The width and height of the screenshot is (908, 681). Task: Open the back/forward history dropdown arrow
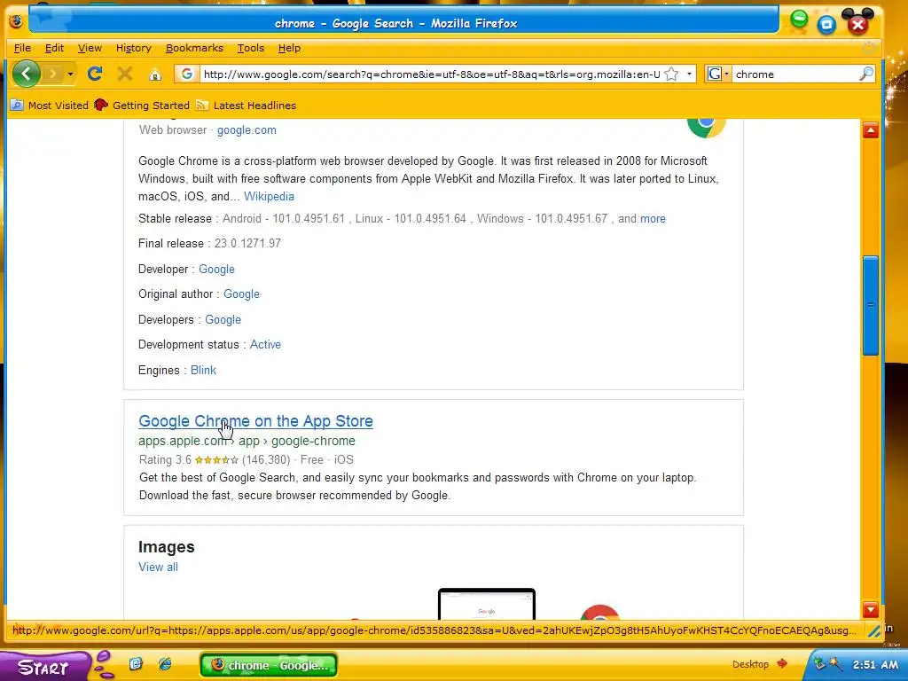tap(70, 74)
